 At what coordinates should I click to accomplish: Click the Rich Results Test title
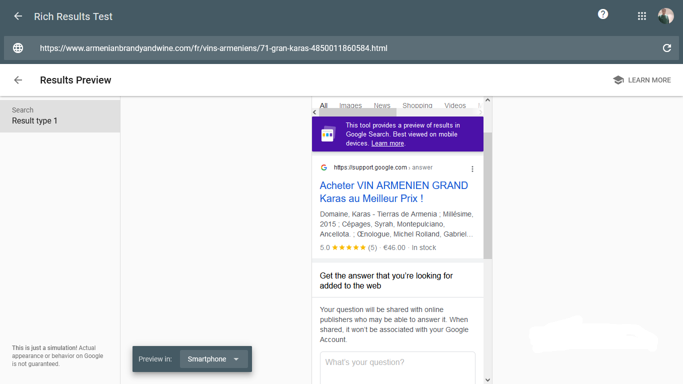pos(73,16)
